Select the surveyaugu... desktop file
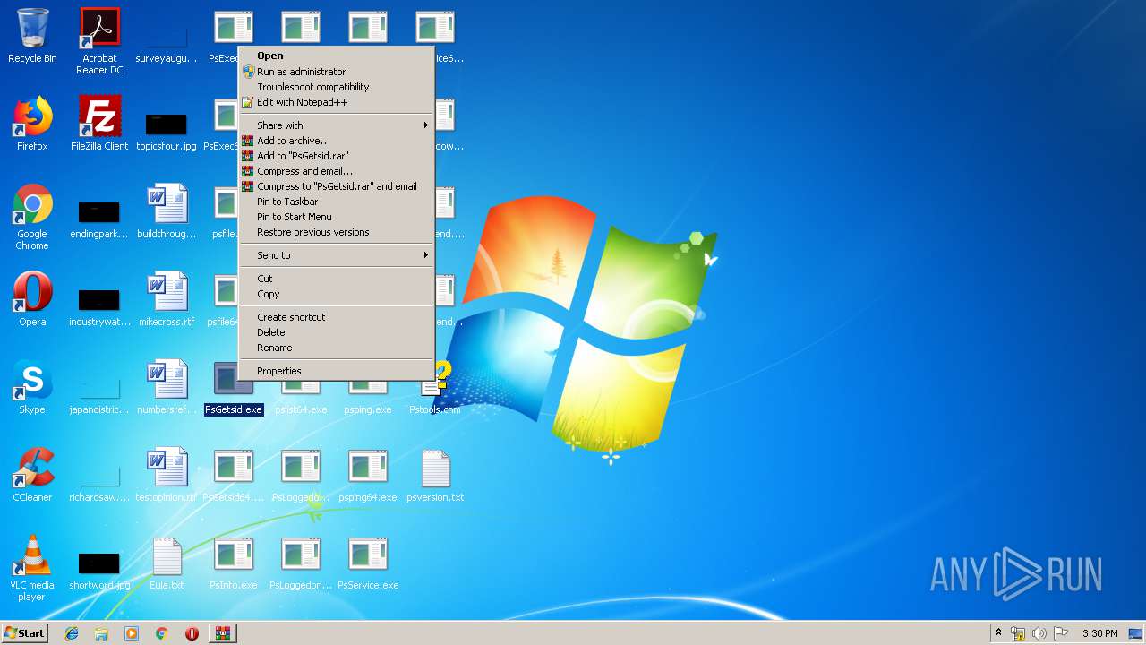 [x=167, y=41]
